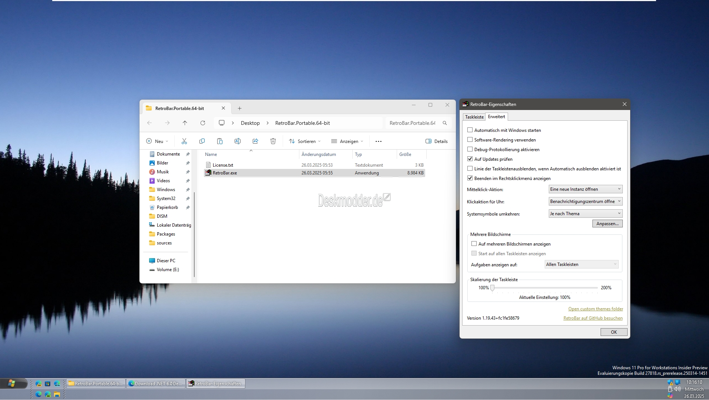Open the Klickaktion für Uhr dropdown
Image resolution: width=709 pixels, height=400 pixels.
point(585,201)
